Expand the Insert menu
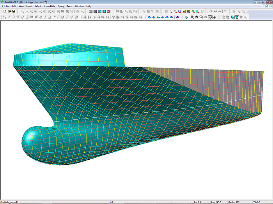273x204 pixels. (29, 7)
